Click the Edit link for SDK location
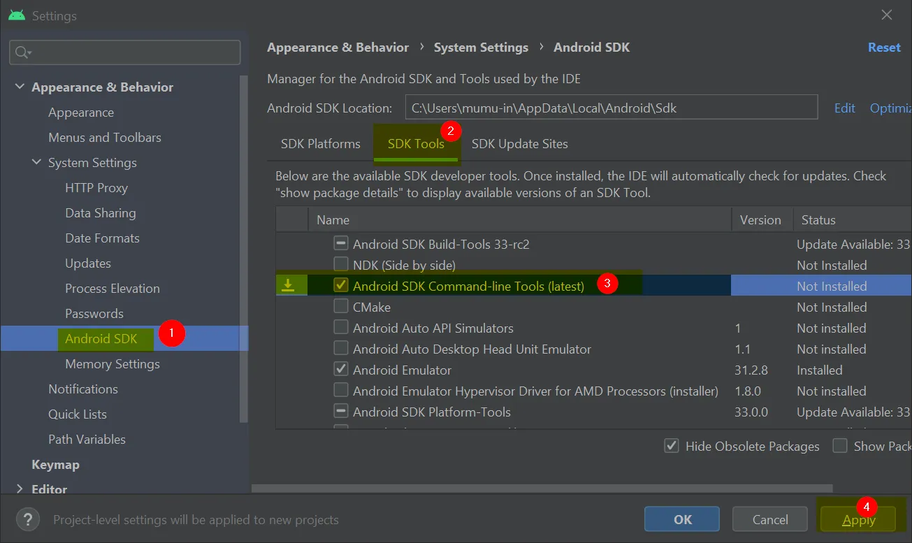Viewport: 912px width, 543px height. pos(844,108)
